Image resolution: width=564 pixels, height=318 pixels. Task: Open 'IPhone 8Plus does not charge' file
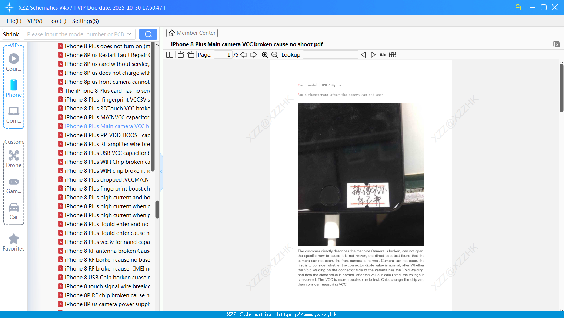coord(104,73)
